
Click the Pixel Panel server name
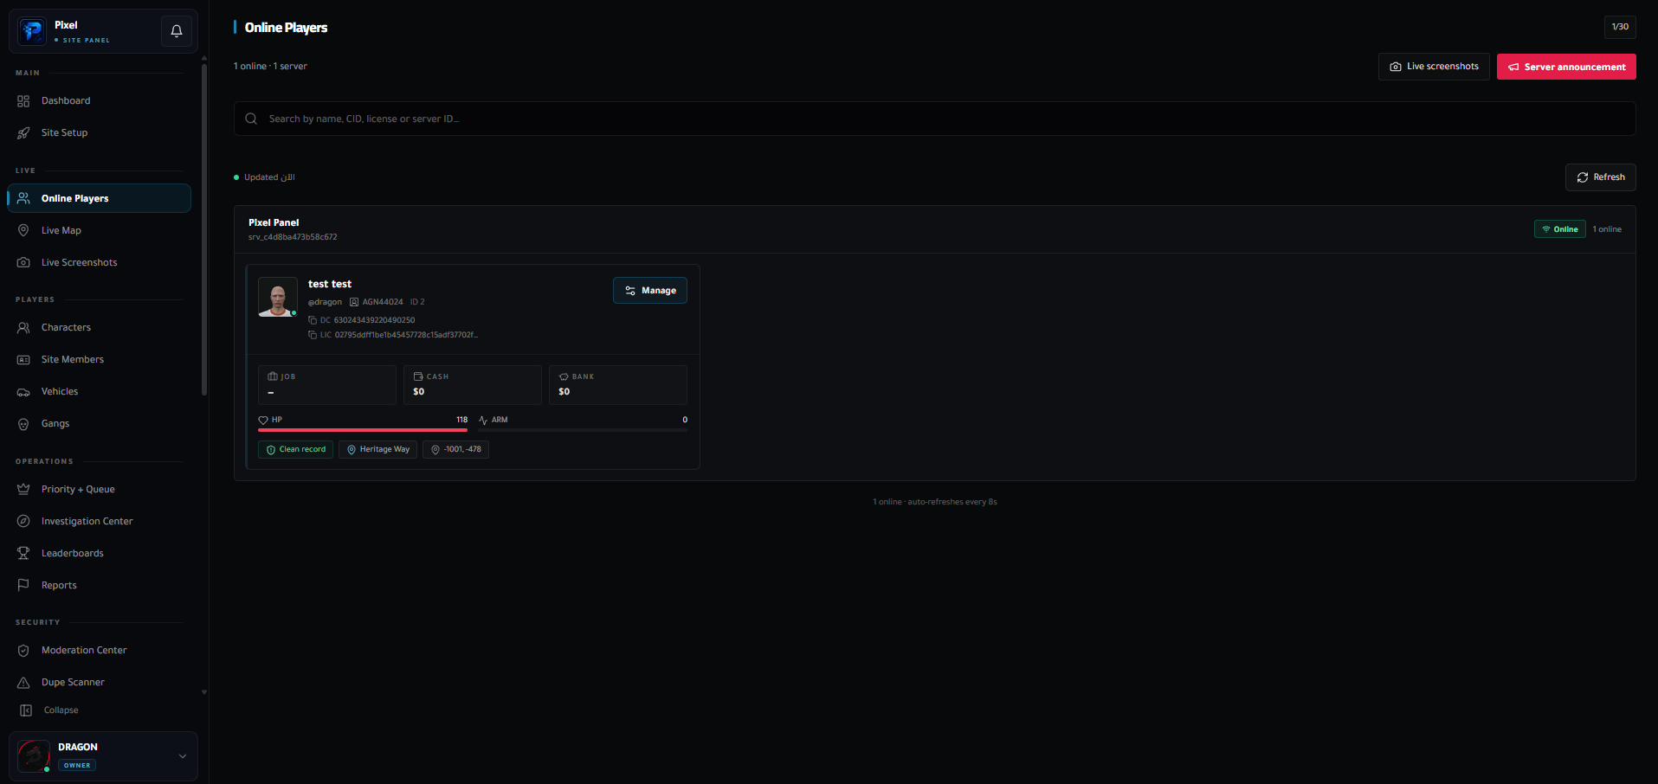[x=274, y=222]
